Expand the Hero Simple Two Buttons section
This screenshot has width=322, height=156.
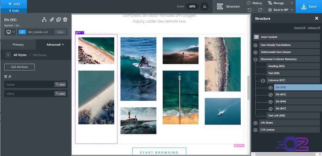[256, 45]
